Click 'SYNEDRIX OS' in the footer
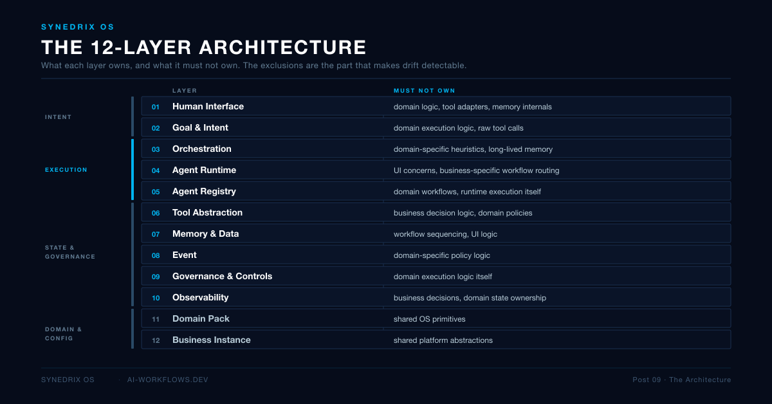This screenshot has width=772, height=404. point(68,380)
